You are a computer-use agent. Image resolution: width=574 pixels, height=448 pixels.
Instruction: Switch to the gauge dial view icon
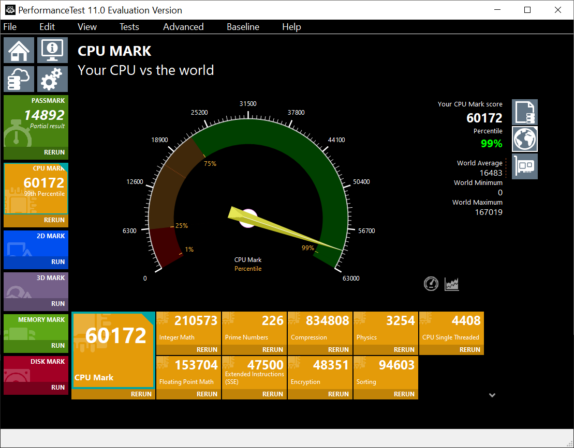pos(431,284)
